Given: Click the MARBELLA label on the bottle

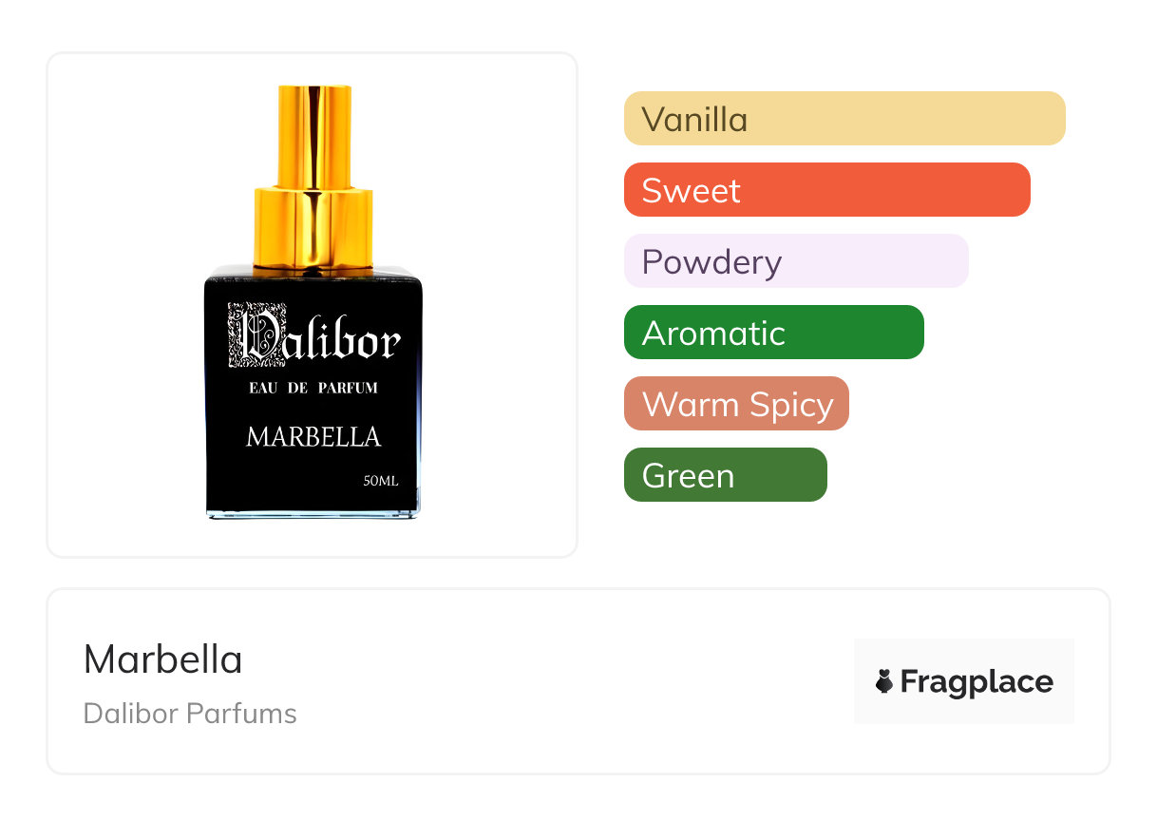Looking at the screenshot, I should [313, 437].
